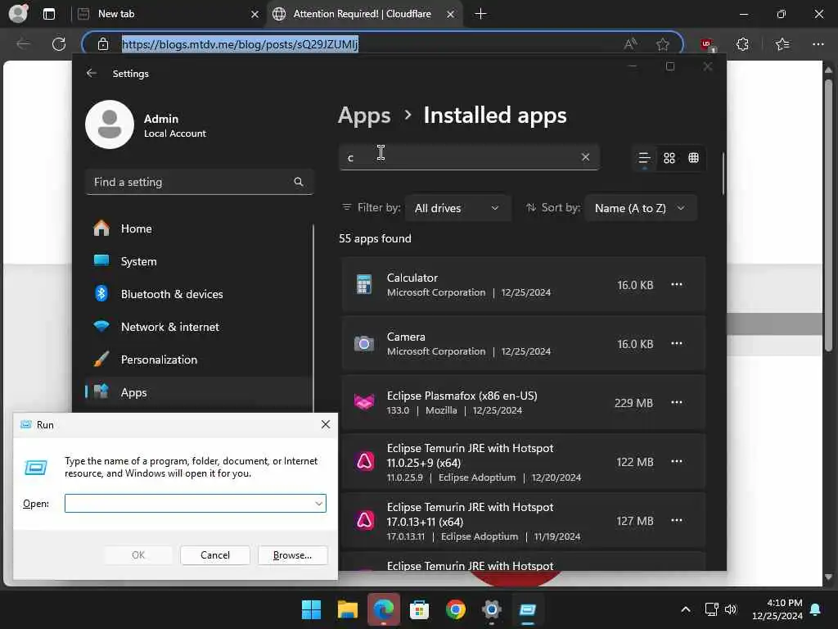Screen dimensions: 838x629
Task: Click the Settings back arrow
Action: pyautogui.click(x=92, y=73)
